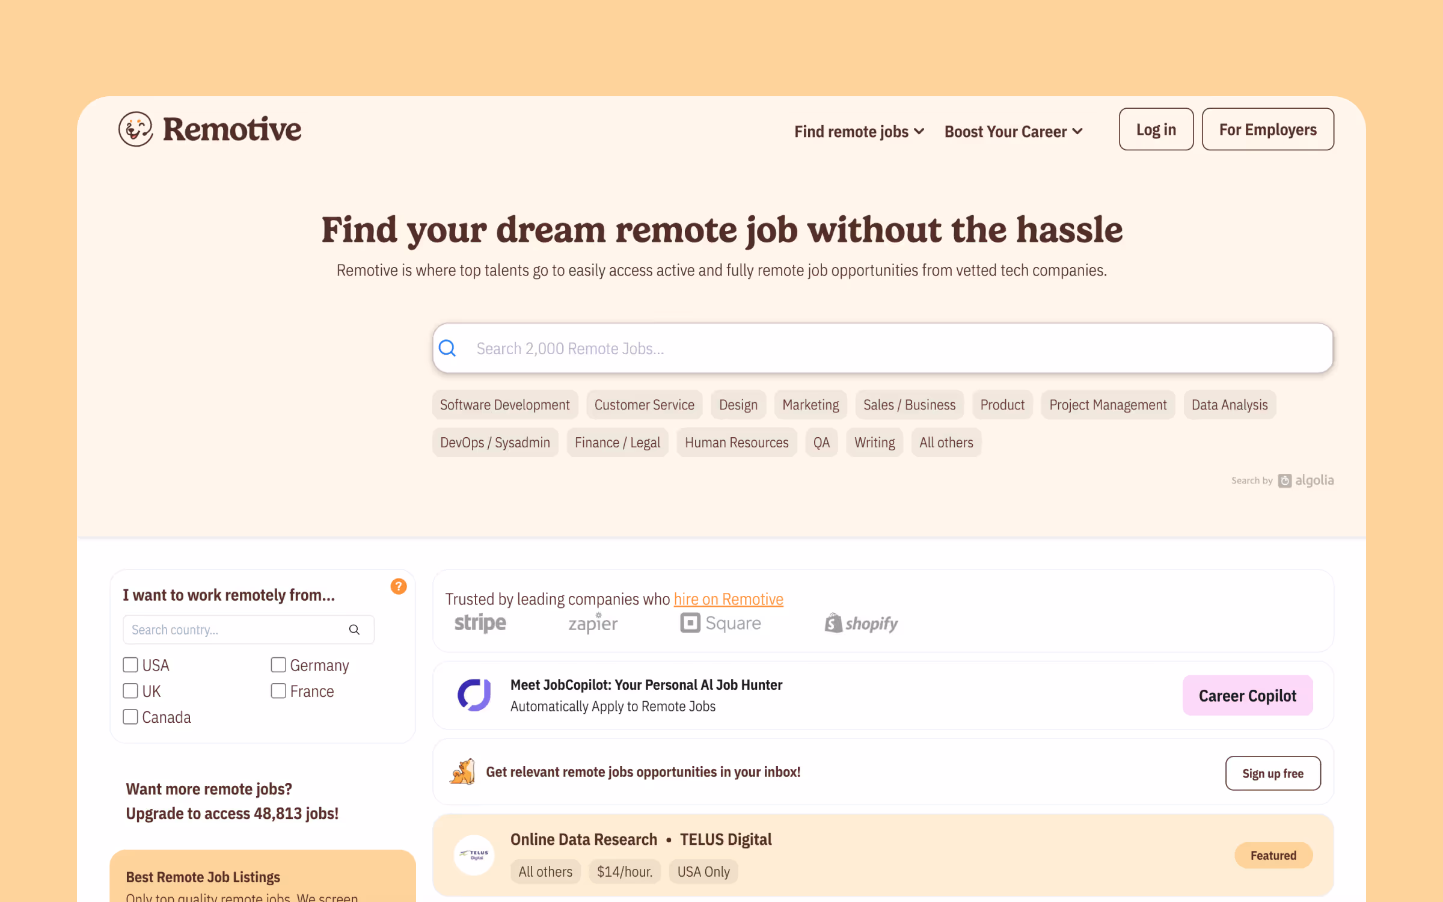
Task: Click the dog mascot icon beside the newsletter text
Action: (x=462, y=772)
